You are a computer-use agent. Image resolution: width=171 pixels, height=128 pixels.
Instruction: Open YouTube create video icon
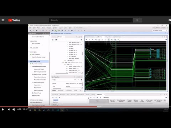170,20
